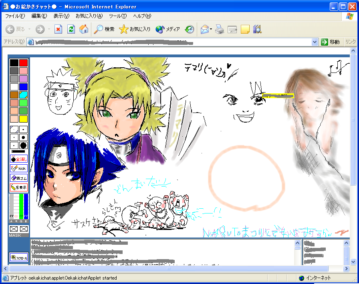The image size is (359, 284).
Task: Adjust the green G channel slider
Action: (21, 207)
